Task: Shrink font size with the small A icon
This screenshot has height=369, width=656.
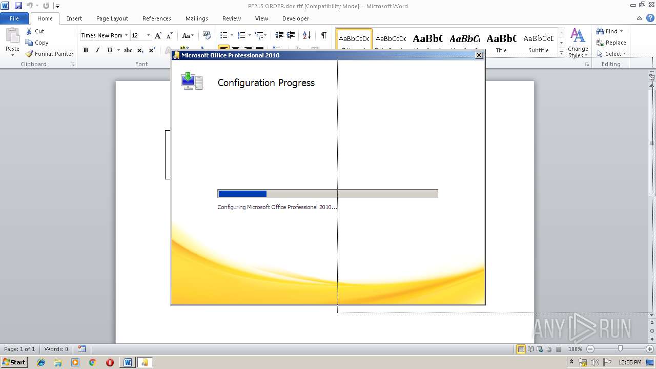Action: click(x=170, y=35)
